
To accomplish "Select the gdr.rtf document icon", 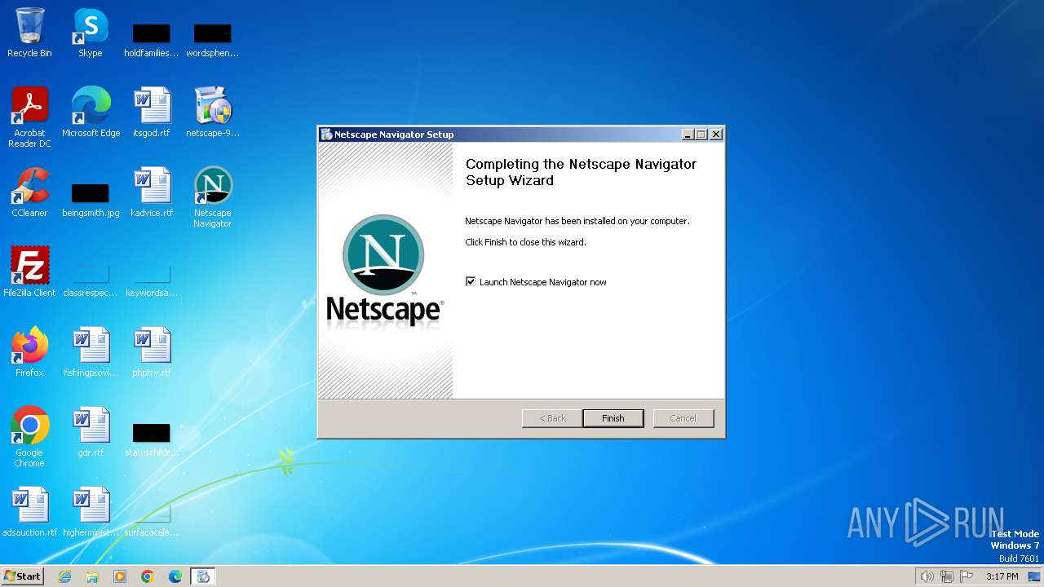I will click(x=91, y=432).
